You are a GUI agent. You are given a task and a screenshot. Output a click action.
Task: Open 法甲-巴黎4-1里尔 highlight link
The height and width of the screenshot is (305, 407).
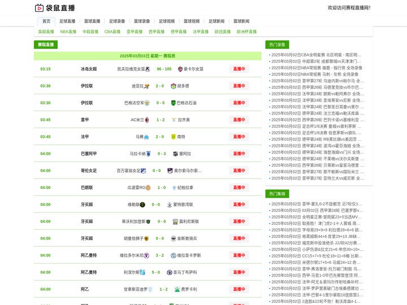(x=317, y=295)
